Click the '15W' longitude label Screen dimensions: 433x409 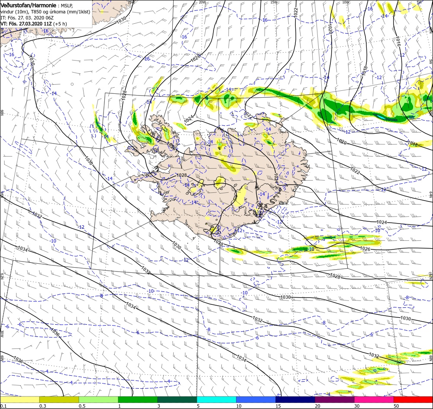[274, 2]
